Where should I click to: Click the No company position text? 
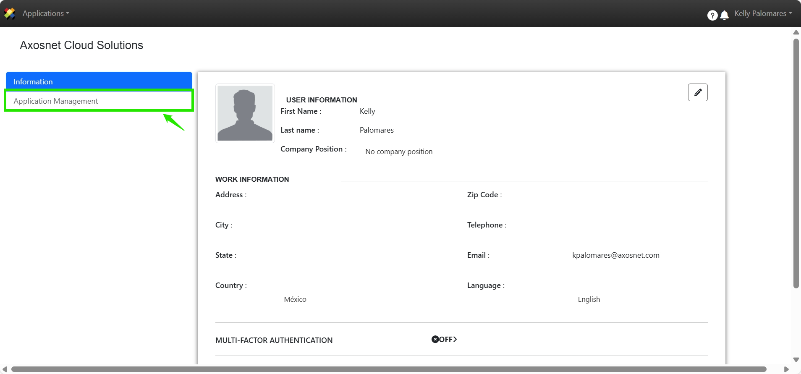399,152
